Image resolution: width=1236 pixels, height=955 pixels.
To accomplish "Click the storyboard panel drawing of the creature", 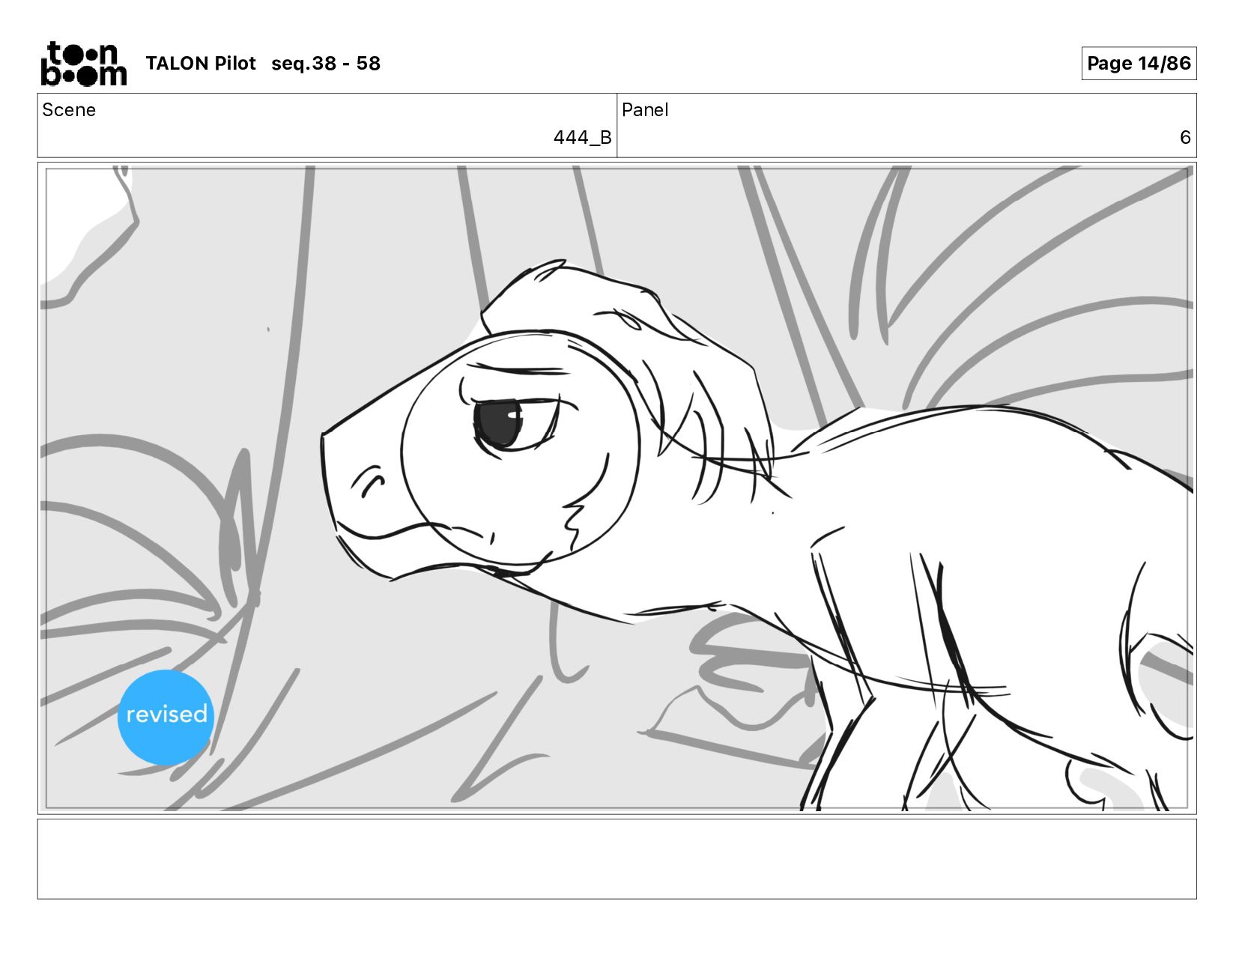I will 617,488.
